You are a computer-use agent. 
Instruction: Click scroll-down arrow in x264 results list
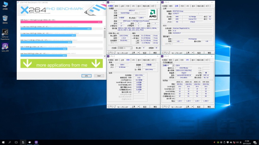pos(104,56)
